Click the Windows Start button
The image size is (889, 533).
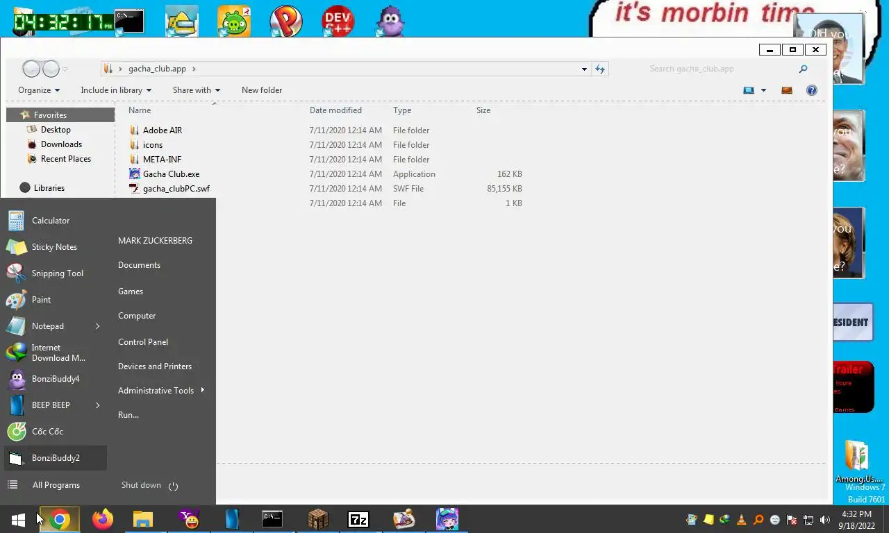[18, 519]
